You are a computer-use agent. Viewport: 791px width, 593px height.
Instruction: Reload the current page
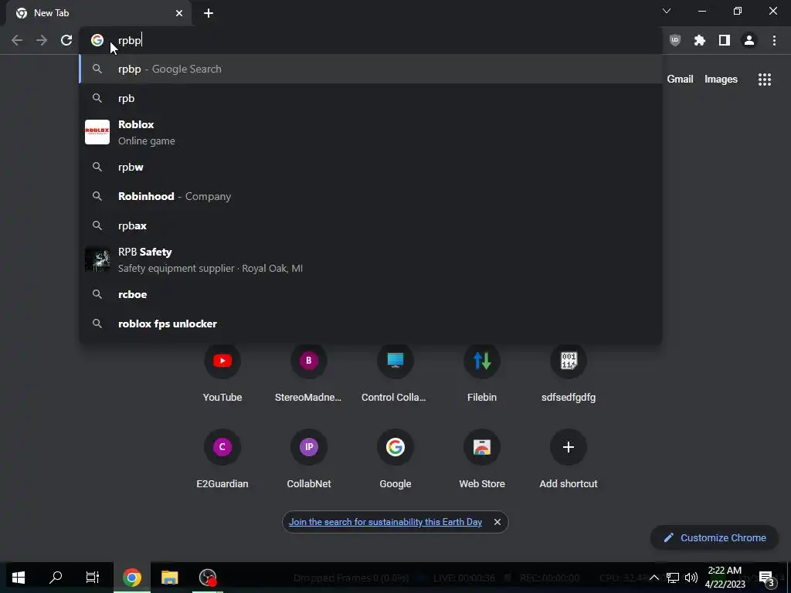click(66, 40)
